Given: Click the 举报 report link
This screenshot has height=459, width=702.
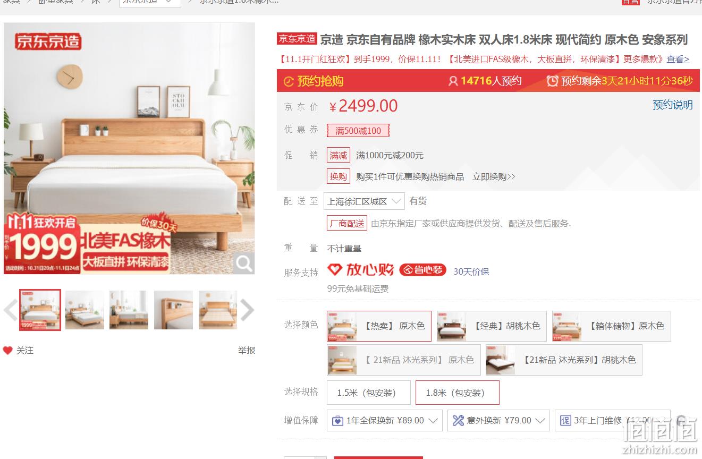Looking at the screenshot, I should coord(247,351).
